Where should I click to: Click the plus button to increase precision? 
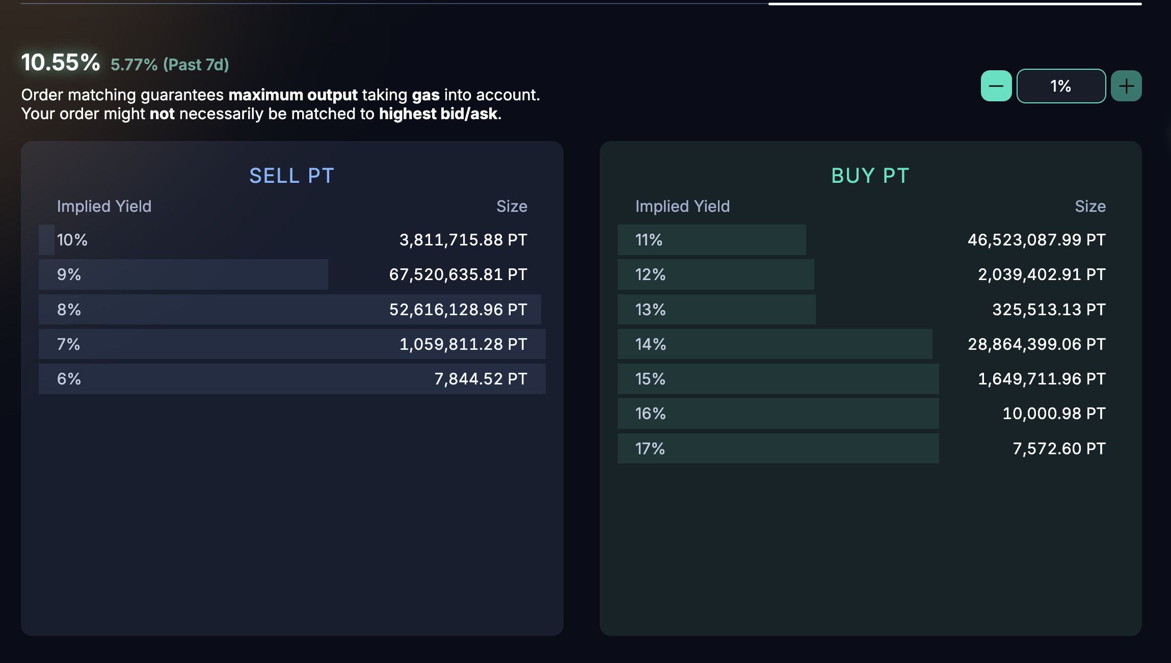(1126, 86)
